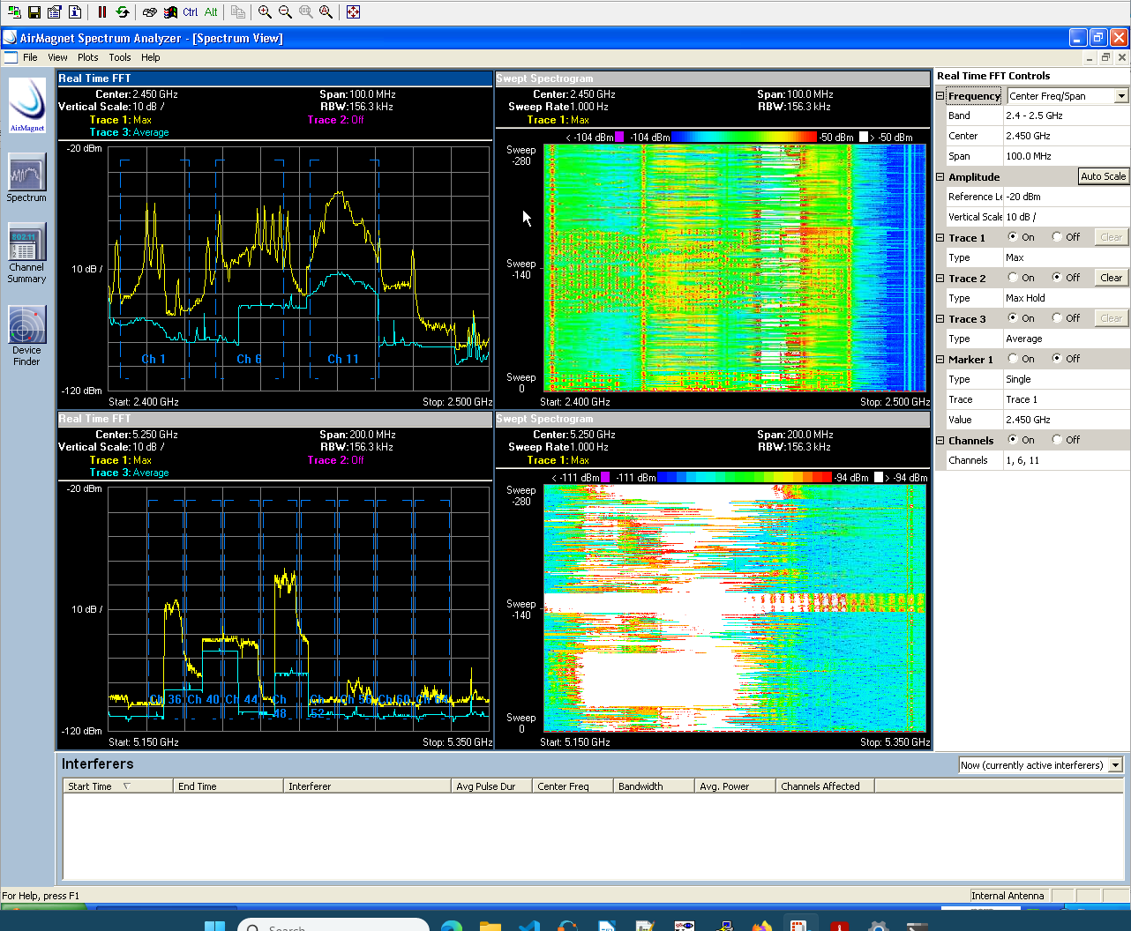This screenshot has height=931, width=1131.
Task: Click the floppy disk save icon
Action: 34,11
